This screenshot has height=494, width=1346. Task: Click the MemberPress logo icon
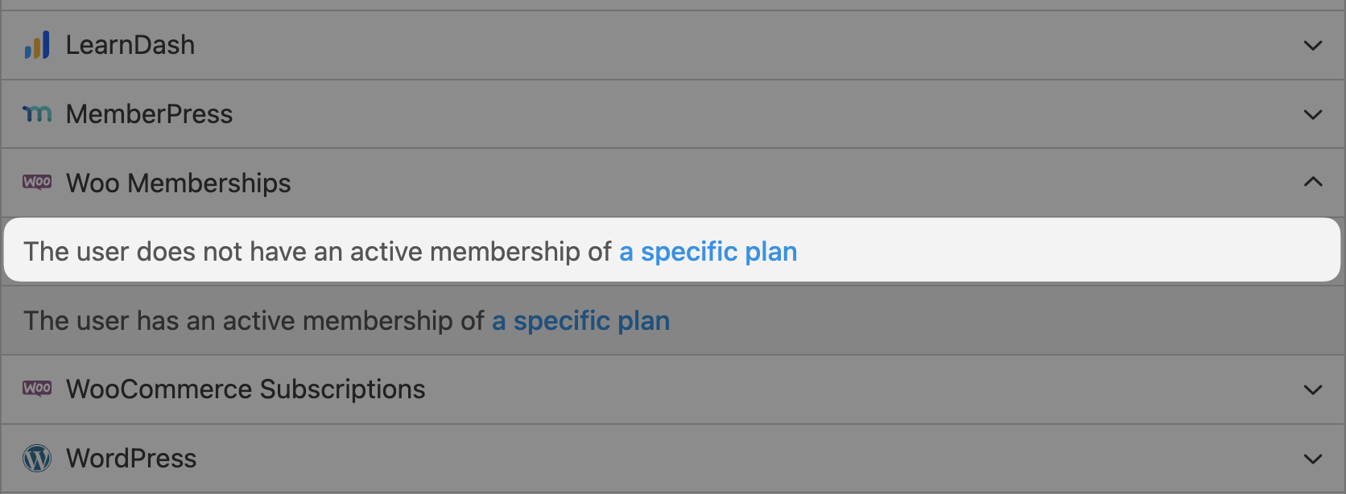(x=37, y=114)
